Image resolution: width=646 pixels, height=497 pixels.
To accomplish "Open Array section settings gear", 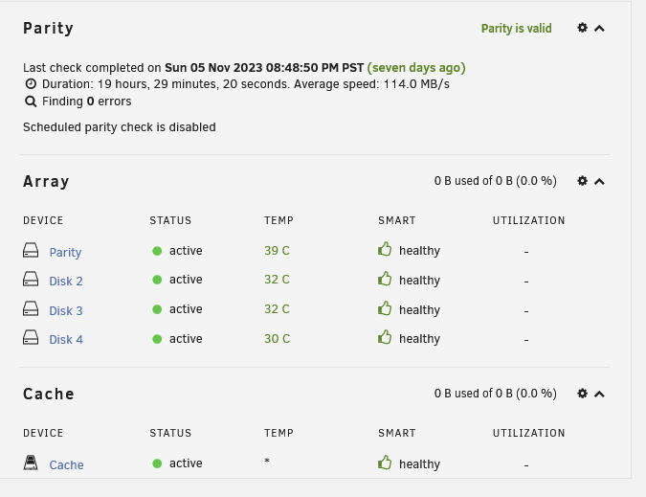I will point(582,180).
